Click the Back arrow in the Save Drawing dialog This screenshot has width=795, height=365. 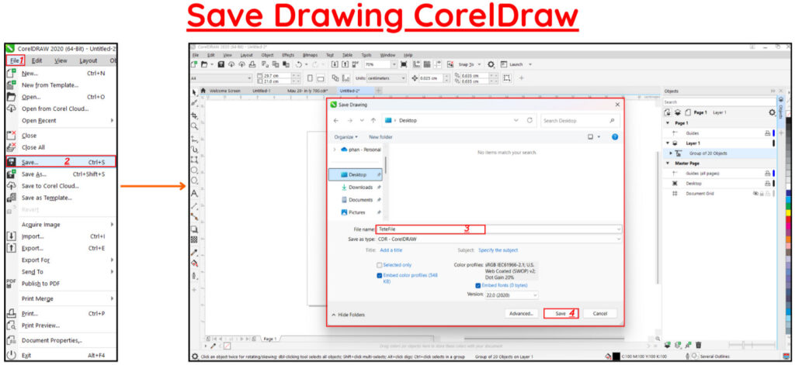(335, 120)
